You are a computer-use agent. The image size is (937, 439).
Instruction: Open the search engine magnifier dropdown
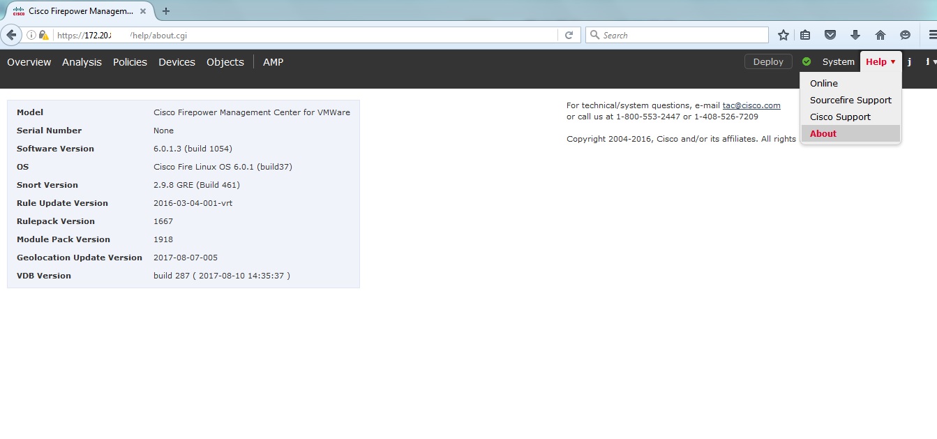coord(594,34)
